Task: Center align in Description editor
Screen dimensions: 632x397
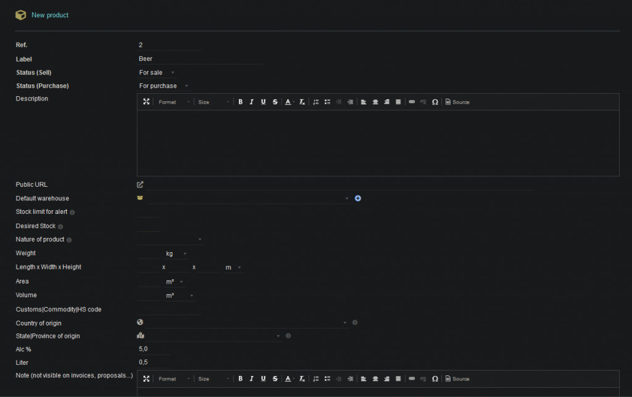Action: (x=375, y=102)
